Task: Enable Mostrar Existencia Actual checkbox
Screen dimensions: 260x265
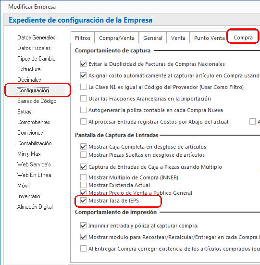Action: click(84, 185)
